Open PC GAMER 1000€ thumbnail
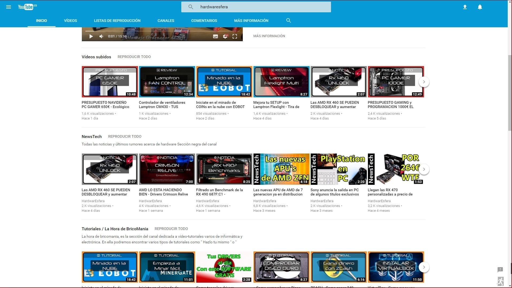 (396, 82)
